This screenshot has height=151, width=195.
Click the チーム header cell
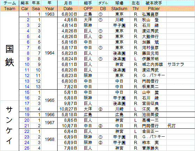[x=9, y=3]
